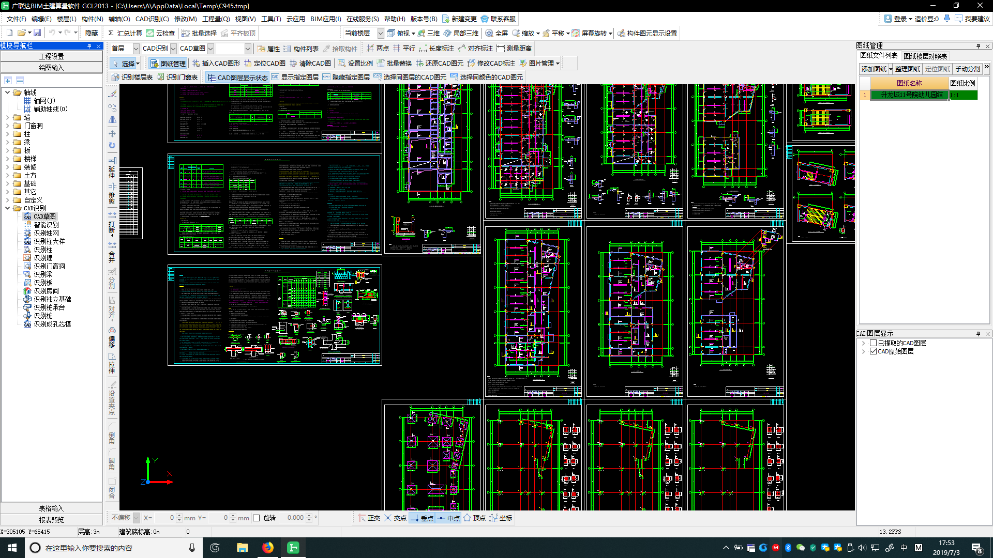Click 全屏 zoom icon

point(497,33)
